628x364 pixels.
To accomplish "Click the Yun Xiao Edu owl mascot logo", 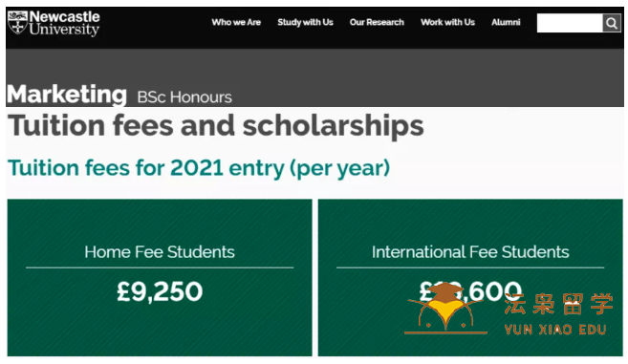I will (445, 309).
